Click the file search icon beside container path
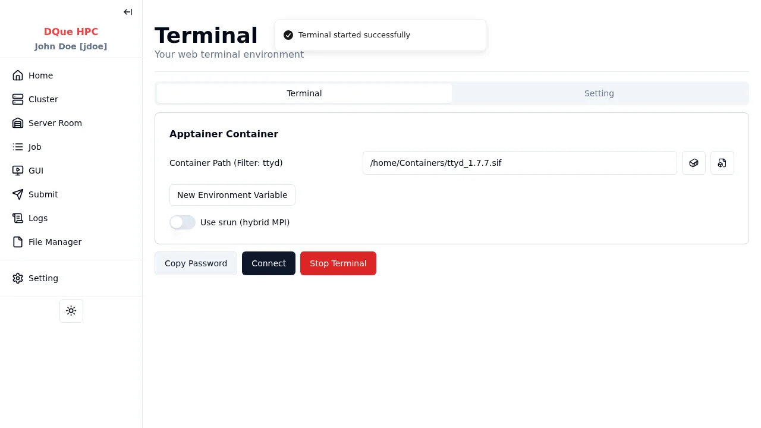The height and width of the screenshot is (428, 761). coord(722,163)
